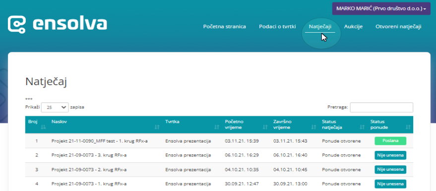
Task: Click title Projekt 21-09-0073 - 1. krug RFx-a
Action: pos(89,184)
